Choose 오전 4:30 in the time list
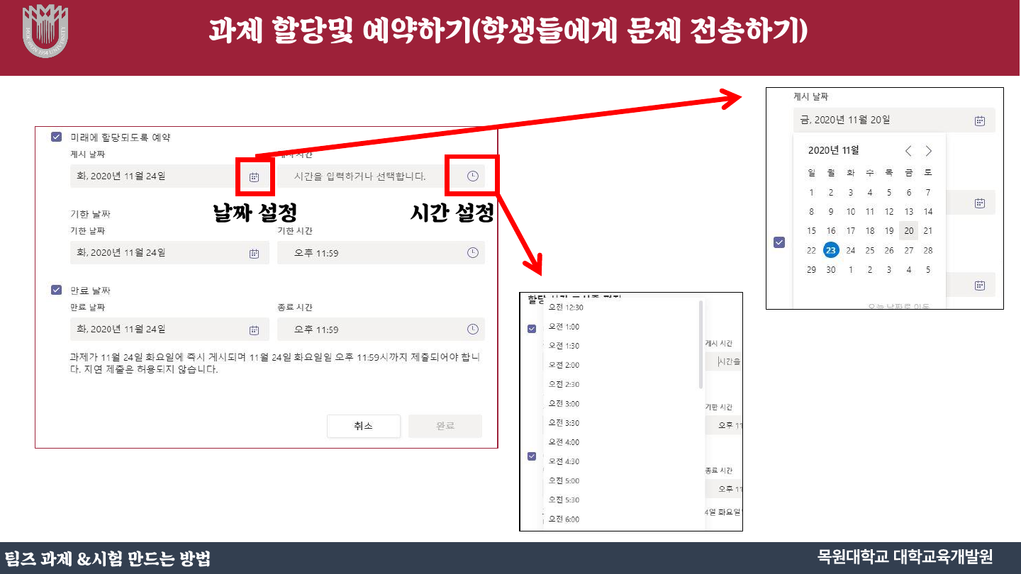The image size is (1021, 574). click(x=564, y=461)
